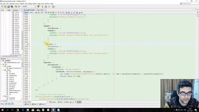199x112 pixels.
Task: Toggle Highlight Results in find bar
Action: (78, 102)
